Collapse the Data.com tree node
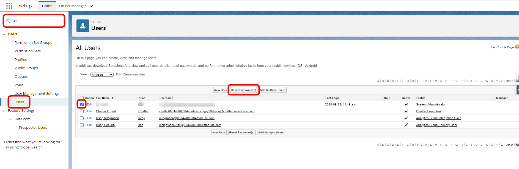This screenshot has height=169, width=519. click(x=10, y=119)
